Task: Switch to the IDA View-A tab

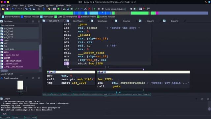Action: point(54,21)
